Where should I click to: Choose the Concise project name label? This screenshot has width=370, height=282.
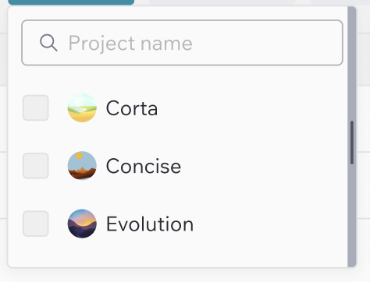point(144,166)
